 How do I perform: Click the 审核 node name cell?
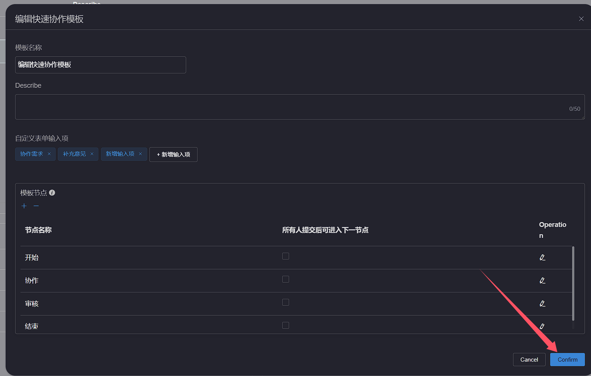[x=32, y=304]
